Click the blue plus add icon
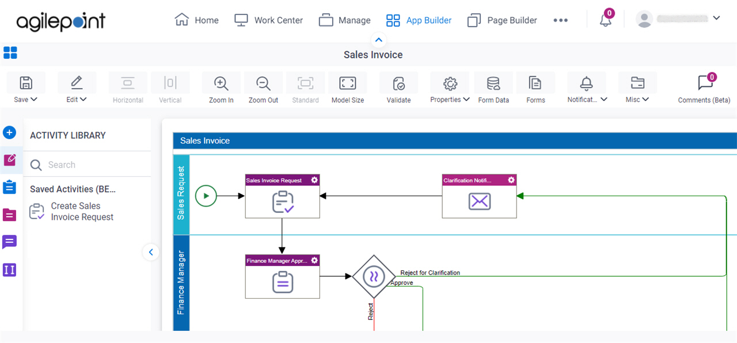This screenshot has width=737, height=343. click(9, 133)
